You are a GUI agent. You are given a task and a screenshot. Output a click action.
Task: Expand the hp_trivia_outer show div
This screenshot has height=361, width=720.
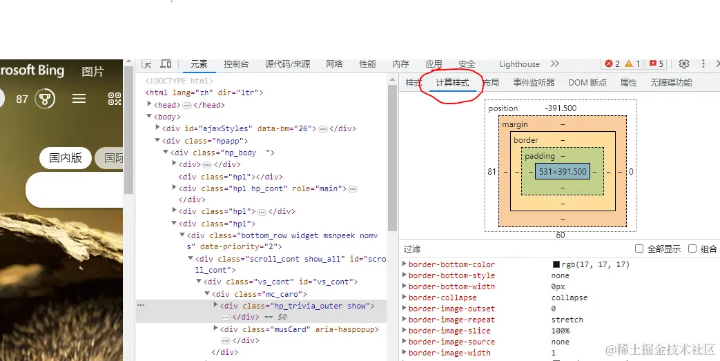point(216,304)
